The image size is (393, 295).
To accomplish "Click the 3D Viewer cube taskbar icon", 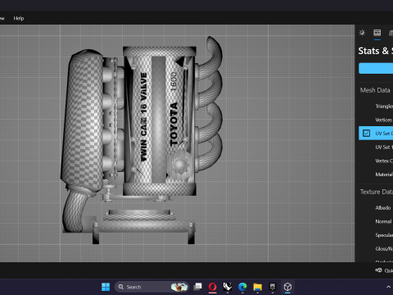I will click(x=287, y=287).
